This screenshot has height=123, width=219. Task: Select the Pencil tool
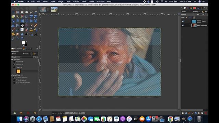click(x=36, y=25)
